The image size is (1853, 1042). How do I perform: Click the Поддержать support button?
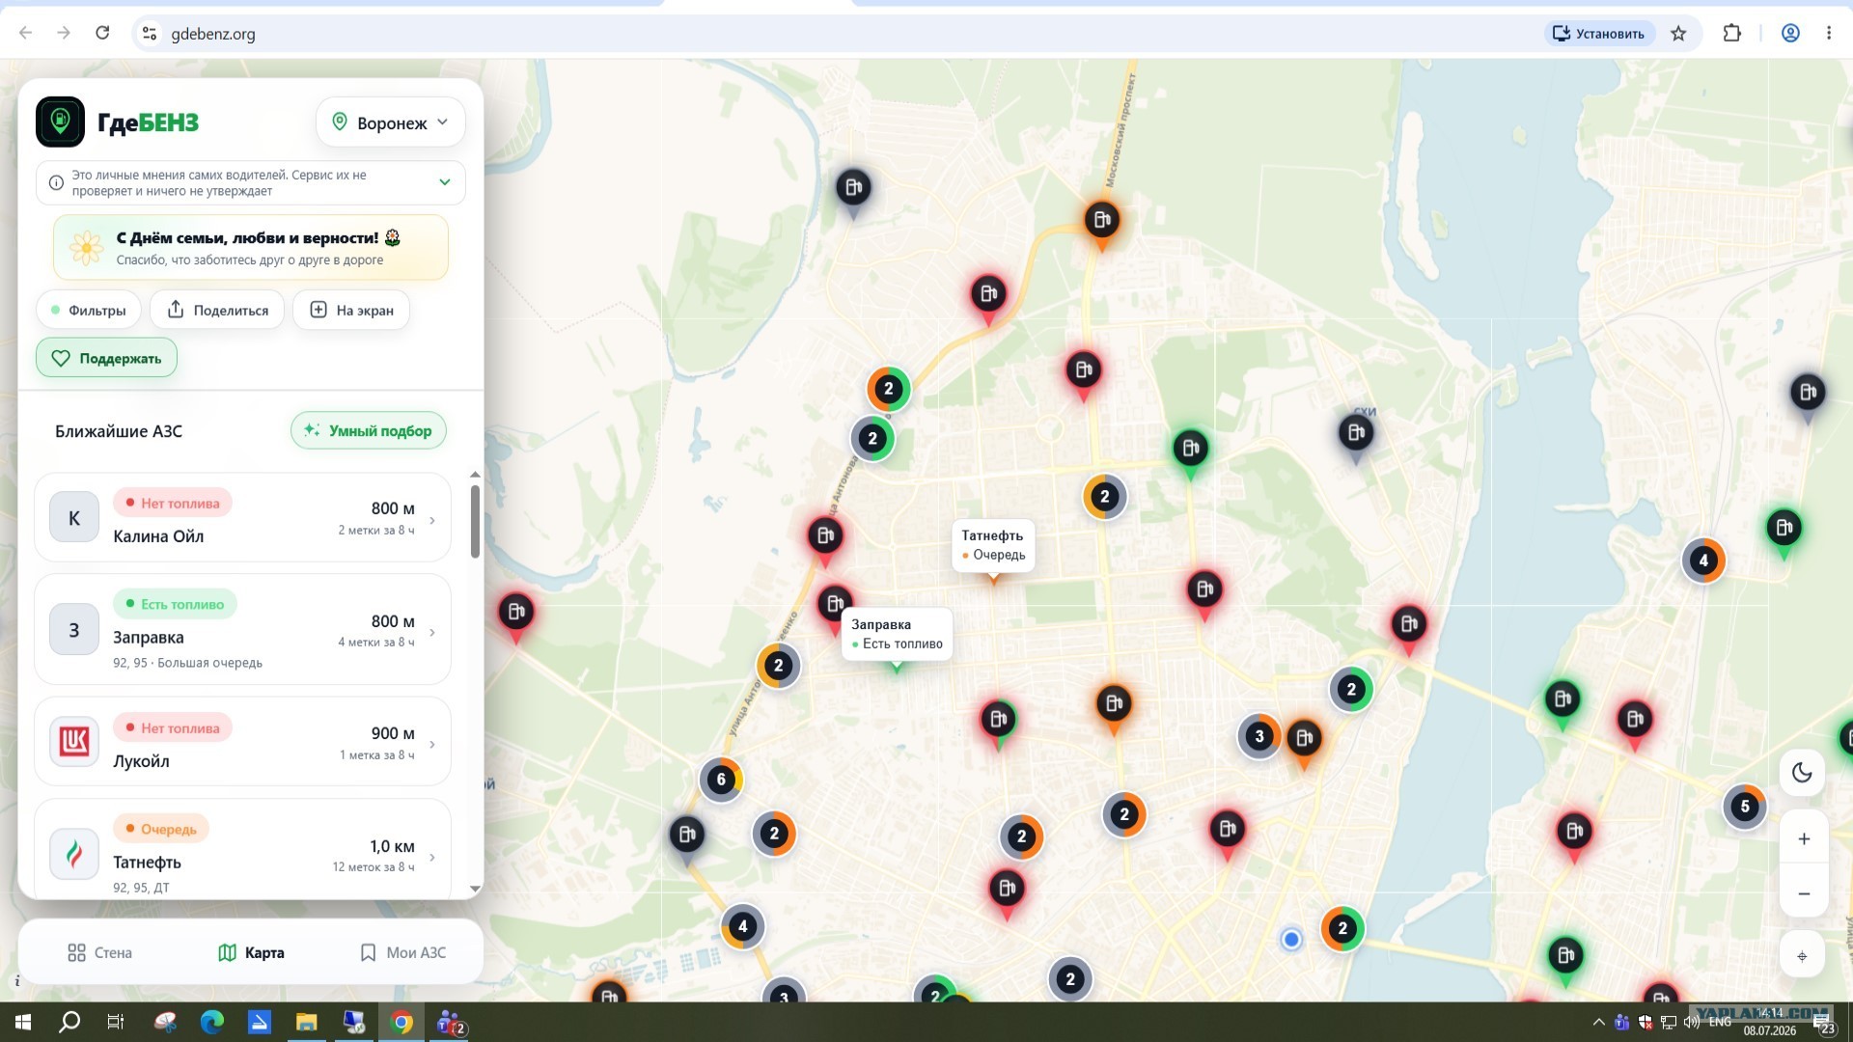click(106, 358)
